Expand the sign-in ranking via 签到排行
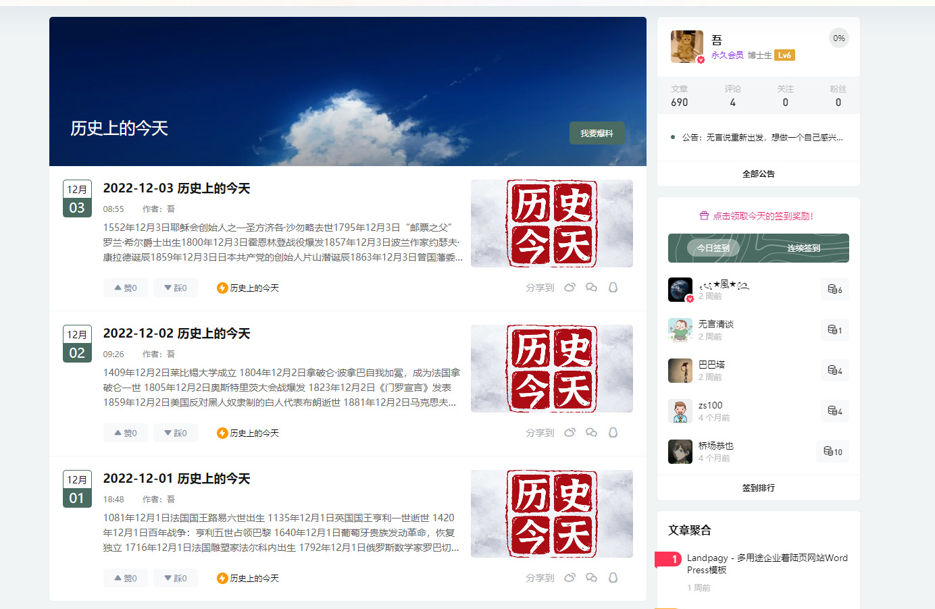 pyautogui.click(x=758, y=487)
